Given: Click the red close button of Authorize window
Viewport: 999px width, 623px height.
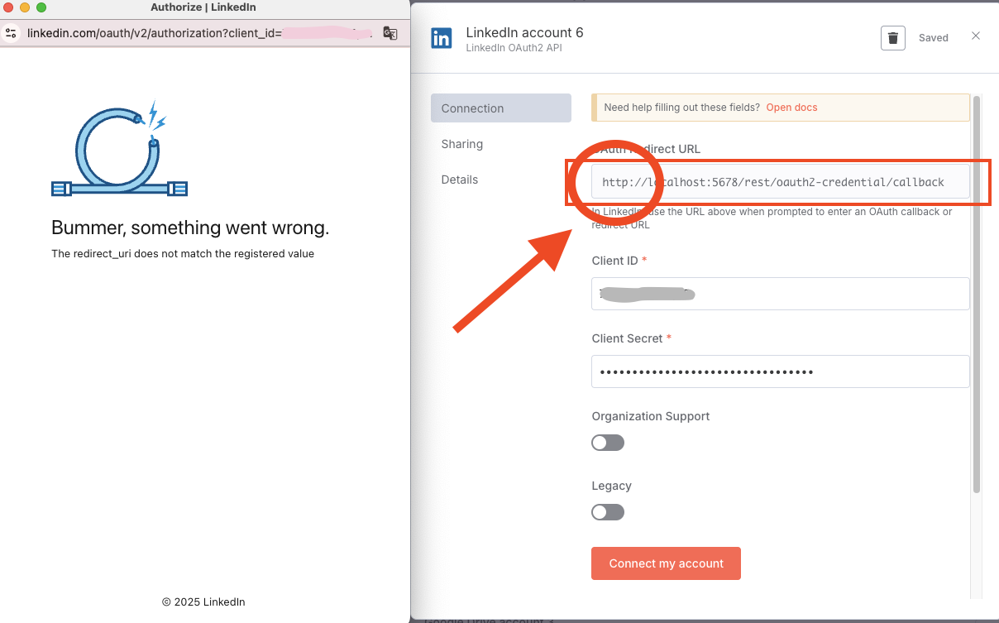Looking at the screenshot, I should coord(9,7).
